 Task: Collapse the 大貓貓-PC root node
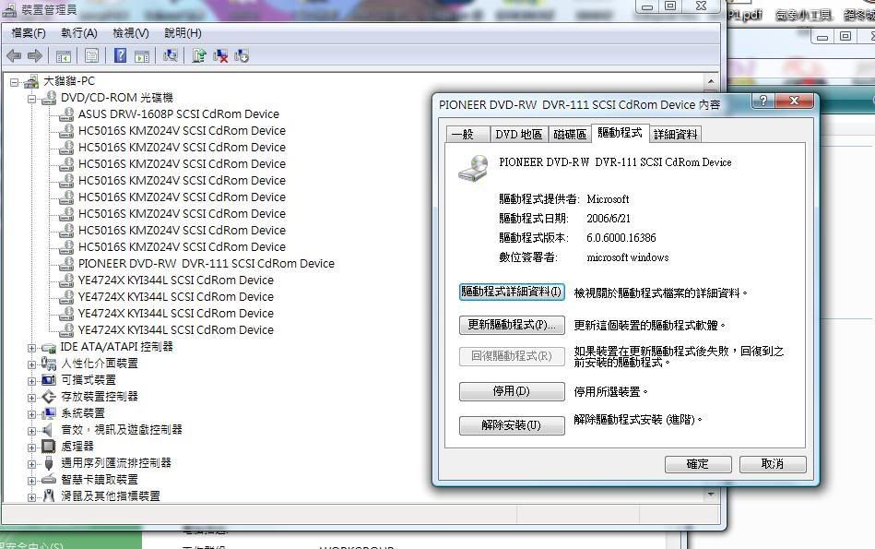coord(14,83)
